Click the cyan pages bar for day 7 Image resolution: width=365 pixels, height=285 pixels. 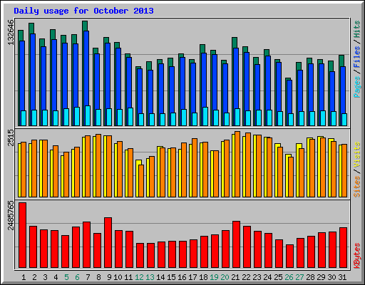point(88,115)
